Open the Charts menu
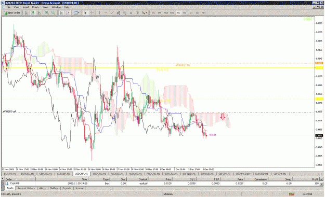The image size is (325, 197). pyautogui.click(x=35, y=7)
